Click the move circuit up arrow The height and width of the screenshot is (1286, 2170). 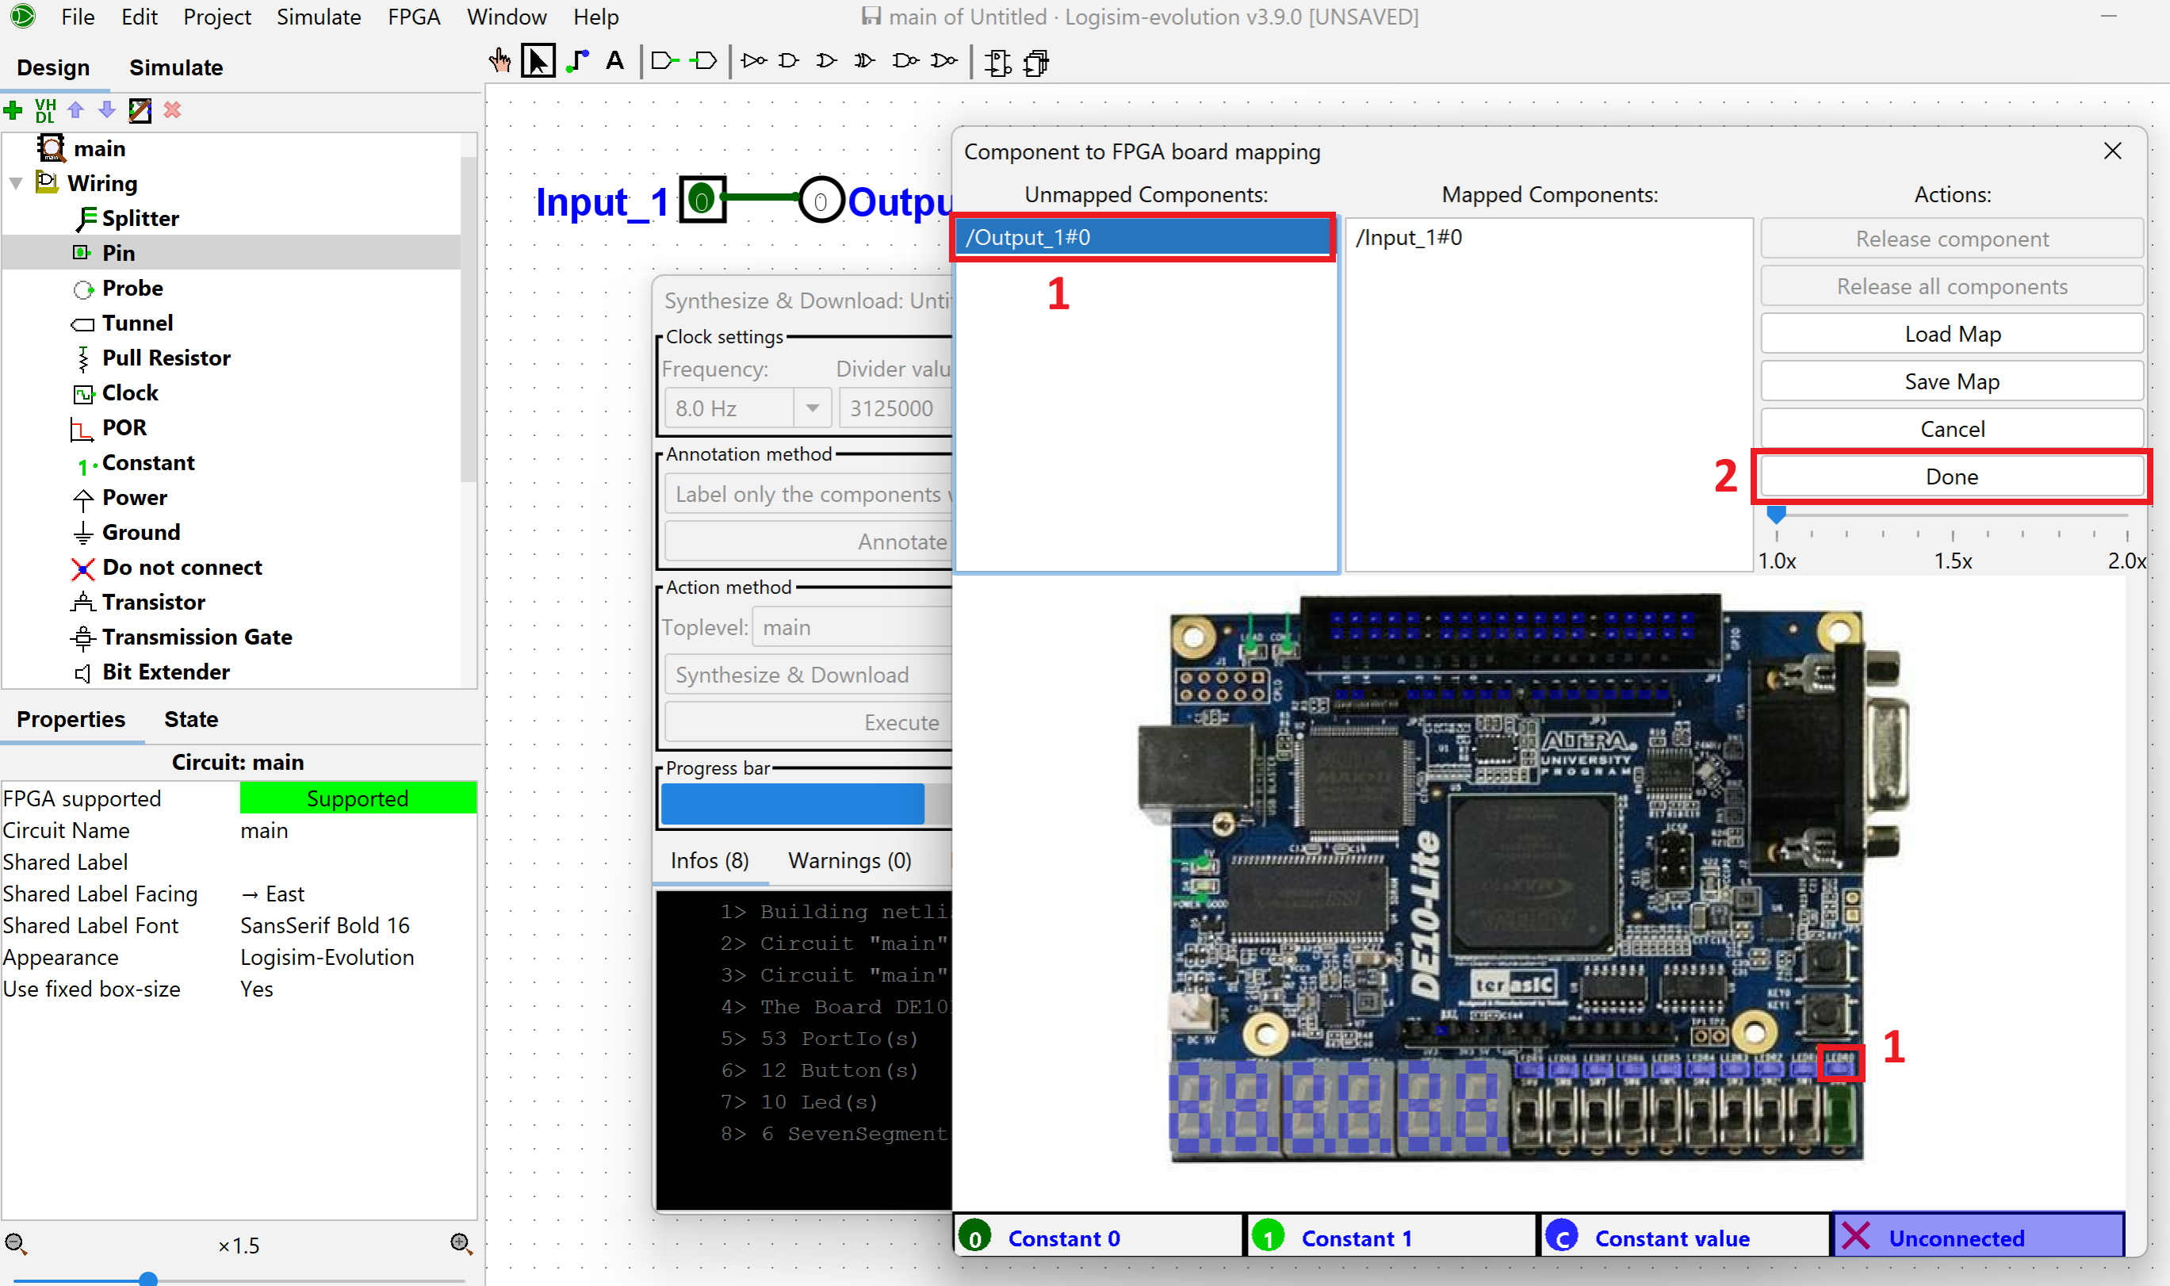pos(76,110)
